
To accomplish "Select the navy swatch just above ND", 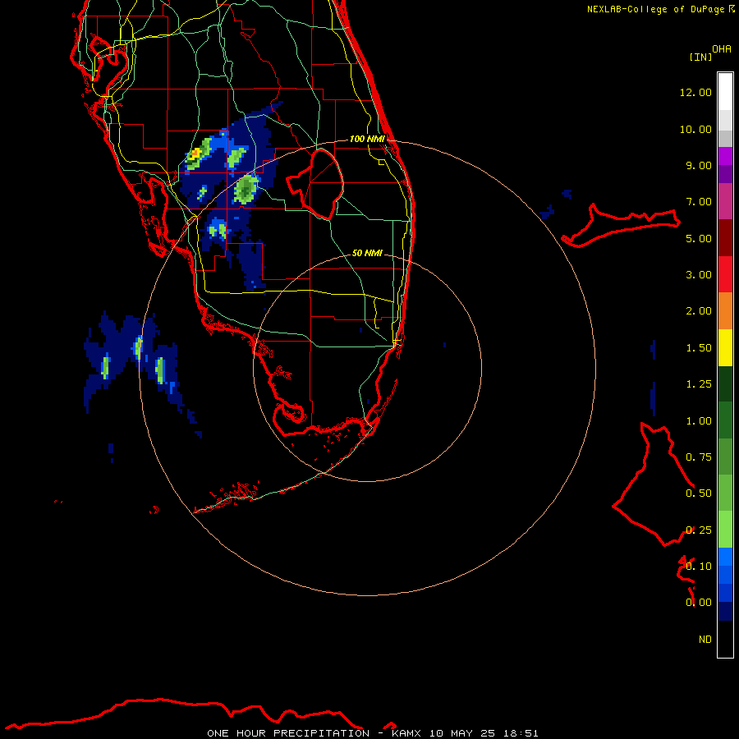I will [725, 611].
